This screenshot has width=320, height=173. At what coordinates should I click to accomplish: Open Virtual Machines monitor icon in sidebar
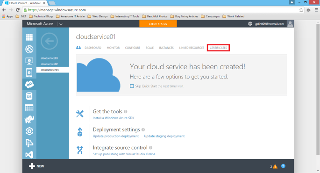pyautogui.click(x=29, y=61)
